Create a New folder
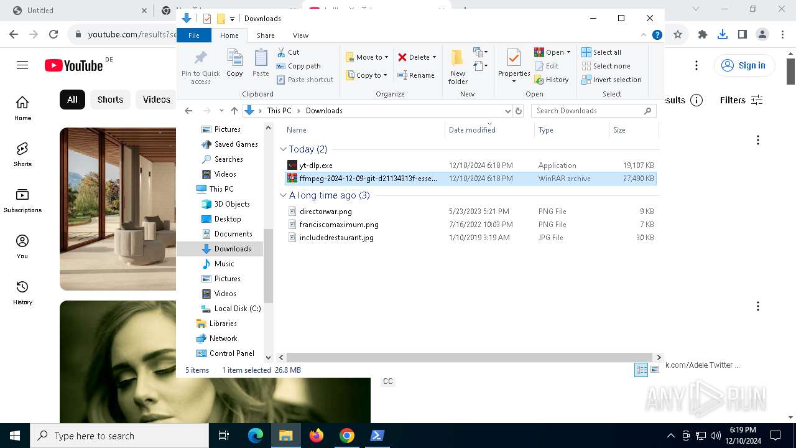 pyautogui.click(x=458, y=67)
